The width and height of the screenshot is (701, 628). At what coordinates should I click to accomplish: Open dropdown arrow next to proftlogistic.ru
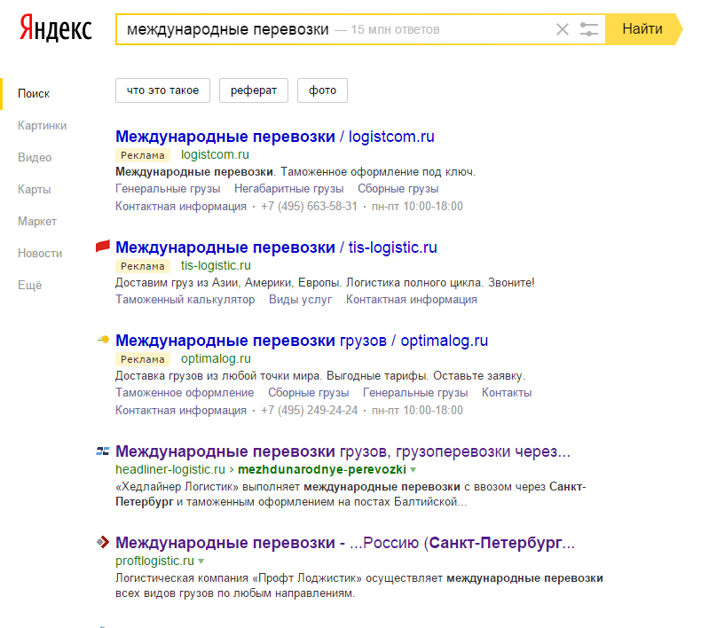pos(201,561)
